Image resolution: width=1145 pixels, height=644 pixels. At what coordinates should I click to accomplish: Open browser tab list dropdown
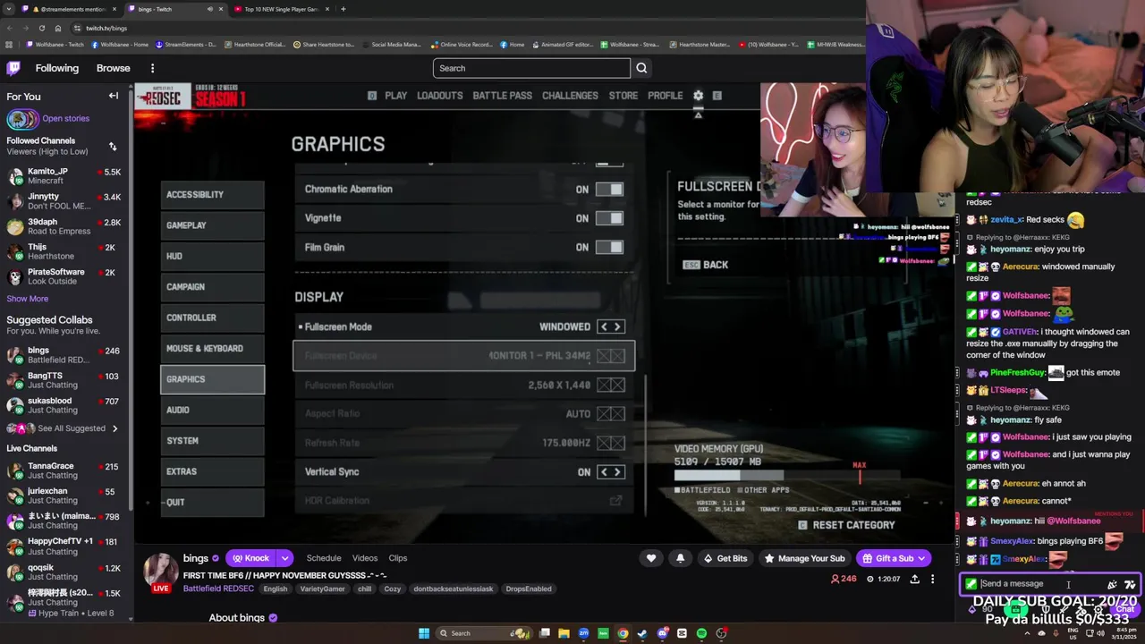click(9, 9)
